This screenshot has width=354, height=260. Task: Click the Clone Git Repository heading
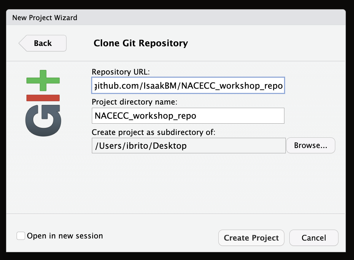(x=141, y=43)
